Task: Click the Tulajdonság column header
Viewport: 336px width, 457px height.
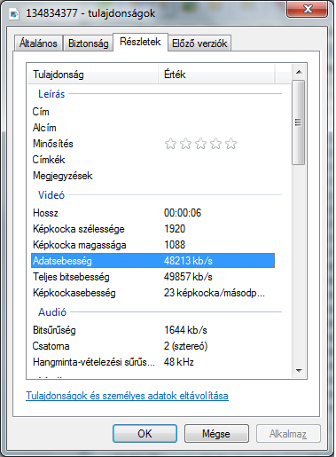Action: click(x=92, y=75)
